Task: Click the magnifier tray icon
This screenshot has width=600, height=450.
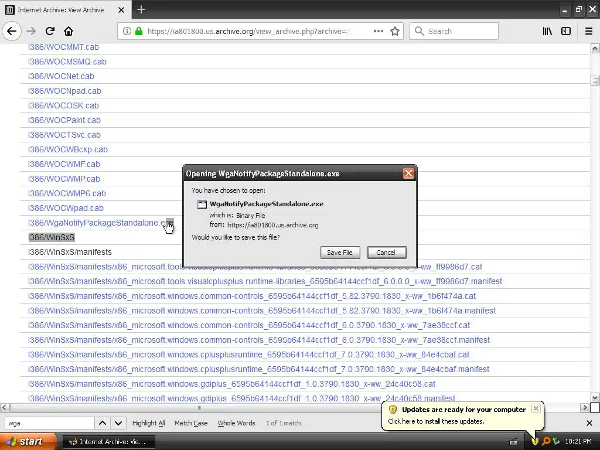Action: [x=546, y=441]
